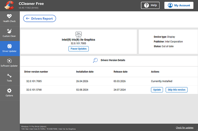Viewport: 198px width, 131px height.
Task: Select the version text v6.40.11562 (64-bit)
Action: [28, 8]
